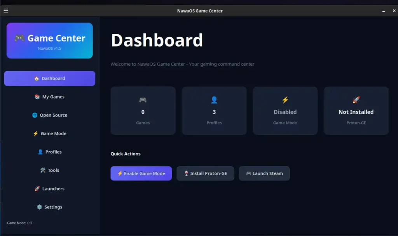Open the Tools sidebar section

coord(50,170)
